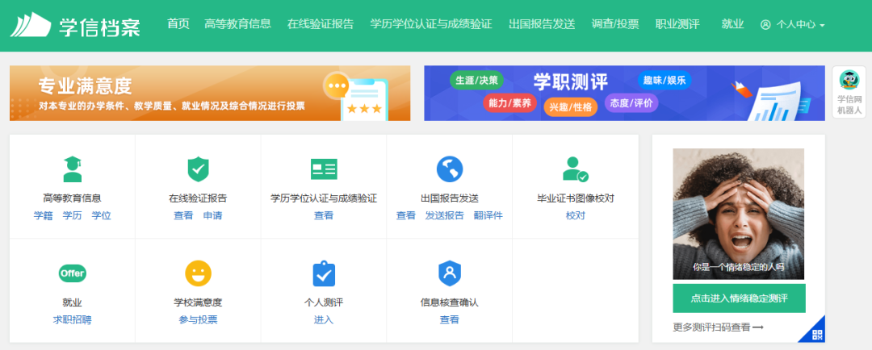Click the blue globe icon for 出国报告发送
This screenshot has width=872, height=350.
pyautogui.click(x=450, y=169)
